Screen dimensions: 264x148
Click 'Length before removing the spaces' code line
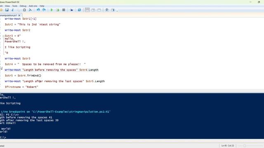pos(52,70)
